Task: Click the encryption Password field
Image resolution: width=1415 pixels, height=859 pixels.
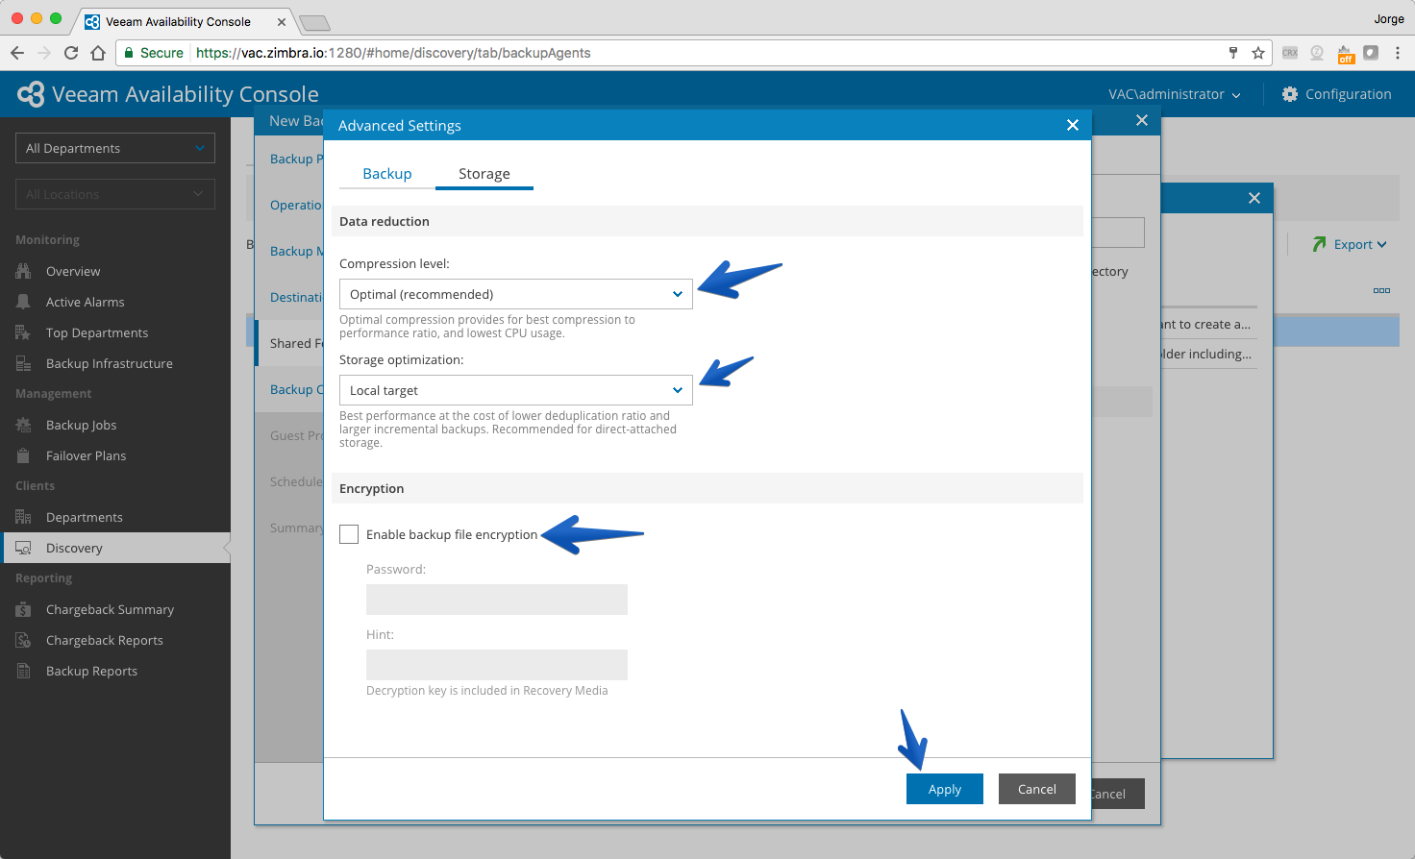Action: (497, 600)
